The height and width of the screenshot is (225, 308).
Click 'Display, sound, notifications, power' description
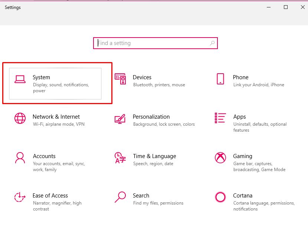[61, 88]
